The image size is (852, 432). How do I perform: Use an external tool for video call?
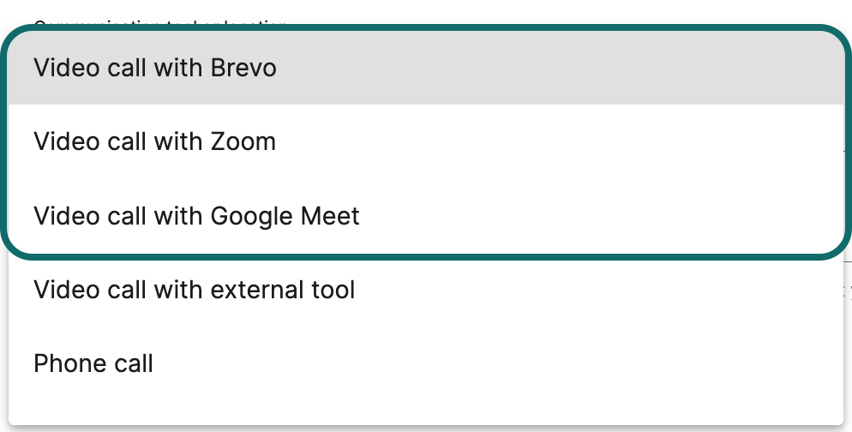[x=194, y=290]
